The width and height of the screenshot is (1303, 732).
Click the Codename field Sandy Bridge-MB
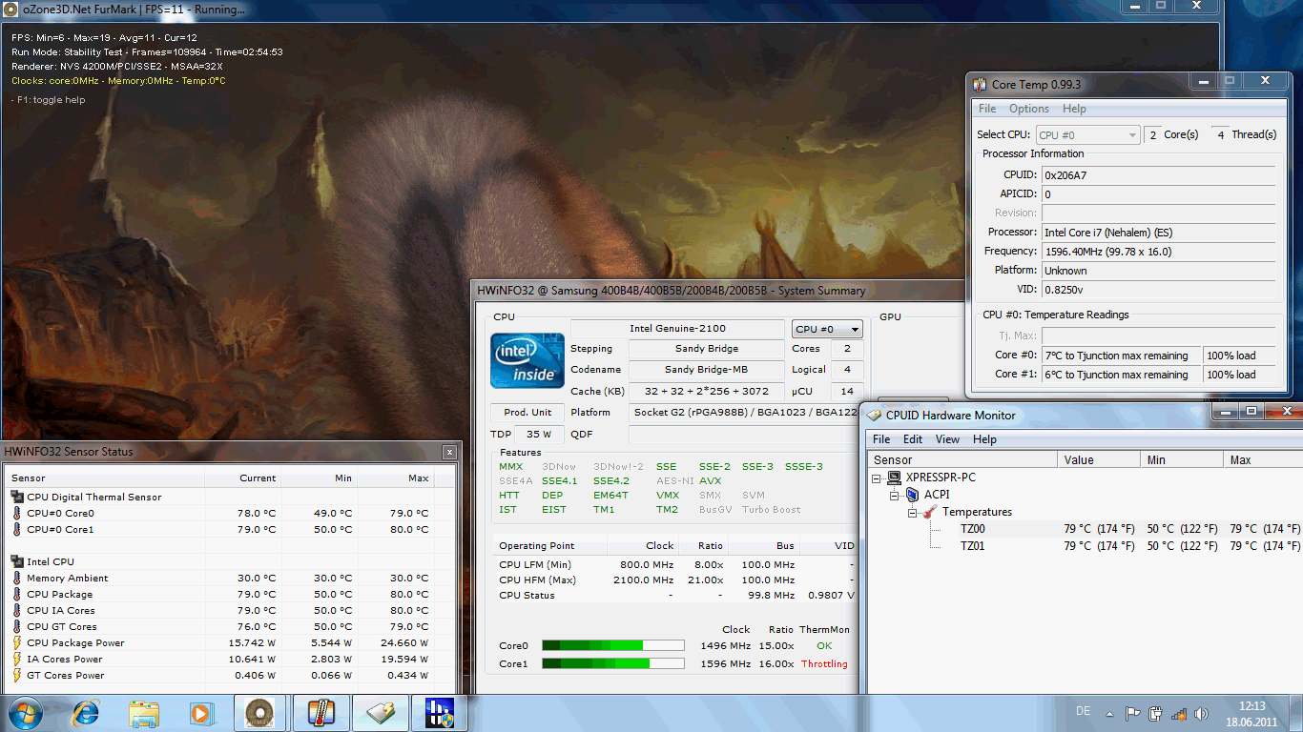tap(707, 370)
